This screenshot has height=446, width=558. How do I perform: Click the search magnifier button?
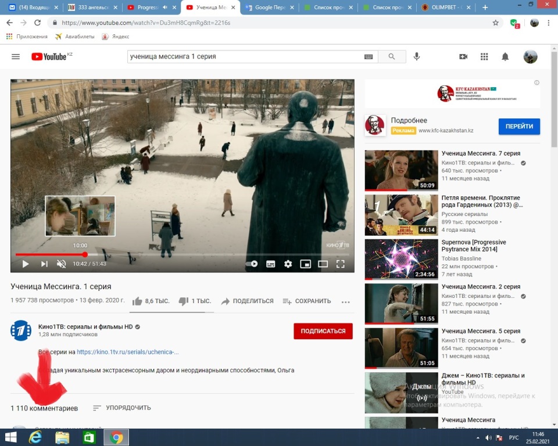392,56
